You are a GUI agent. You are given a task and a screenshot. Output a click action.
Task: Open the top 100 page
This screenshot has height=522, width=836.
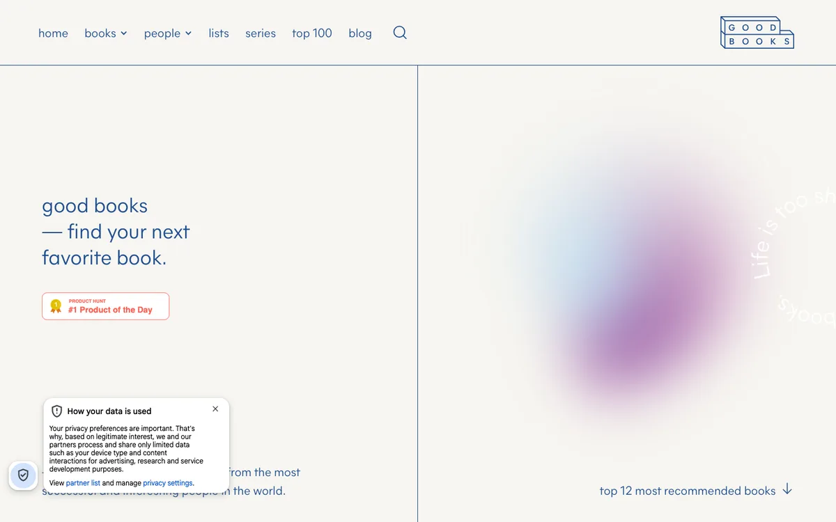coord(312,33)
